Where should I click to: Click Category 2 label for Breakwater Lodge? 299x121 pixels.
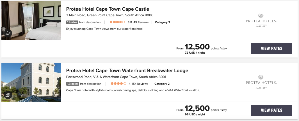(162, 84)
